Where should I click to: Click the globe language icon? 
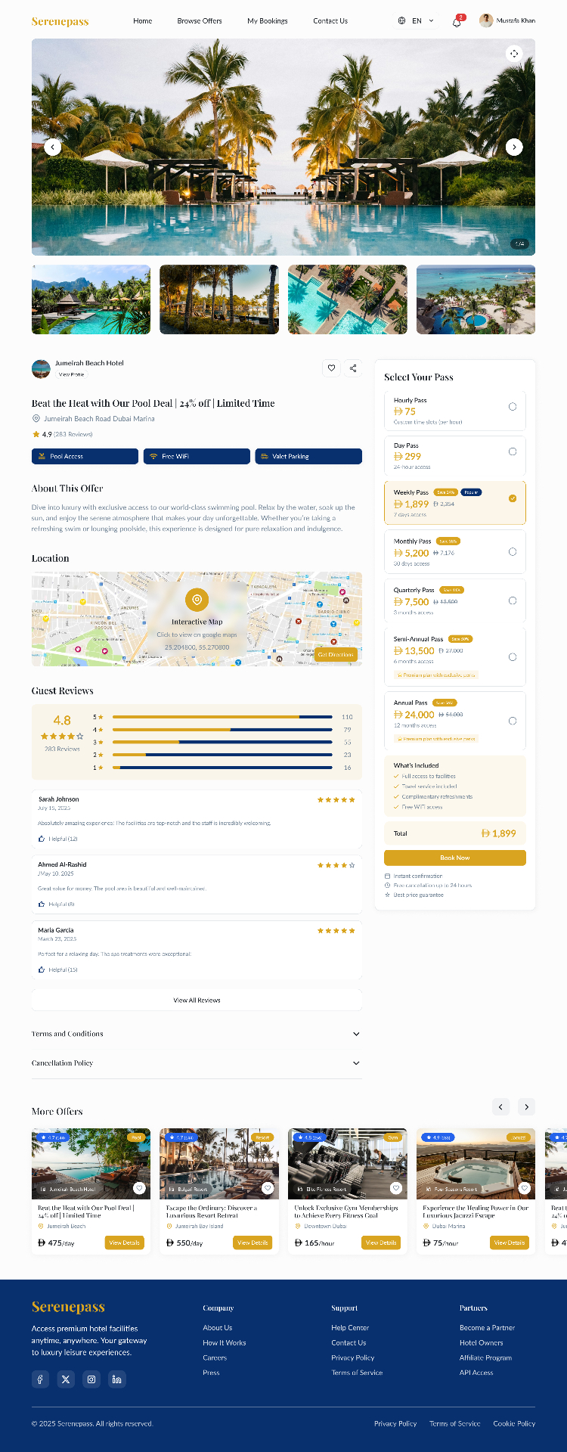pos(401,21)
